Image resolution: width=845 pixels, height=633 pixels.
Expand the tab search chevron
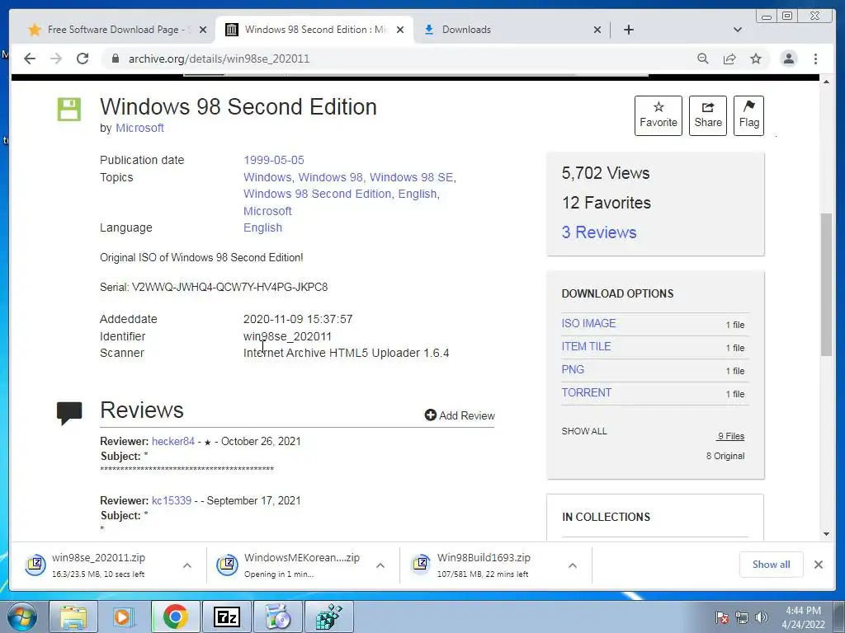pos(737,30)
